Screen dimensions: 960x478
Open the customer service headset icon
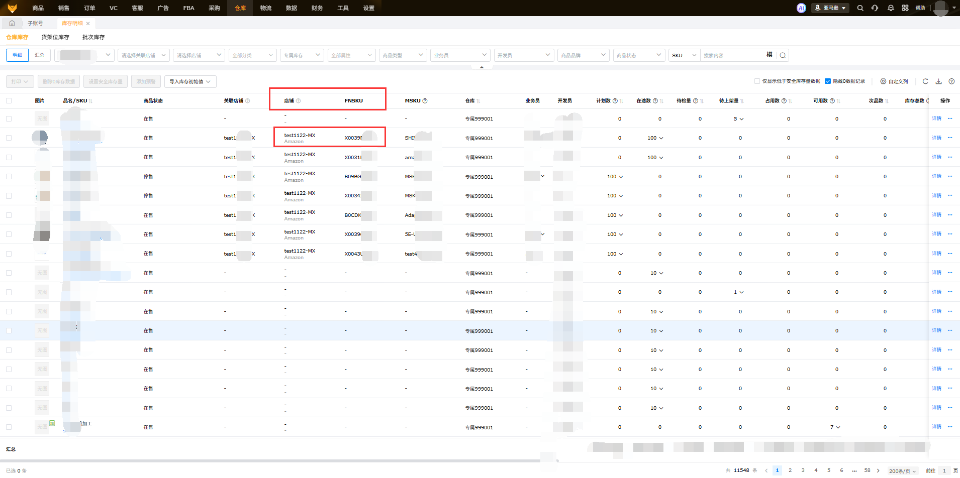875,8
